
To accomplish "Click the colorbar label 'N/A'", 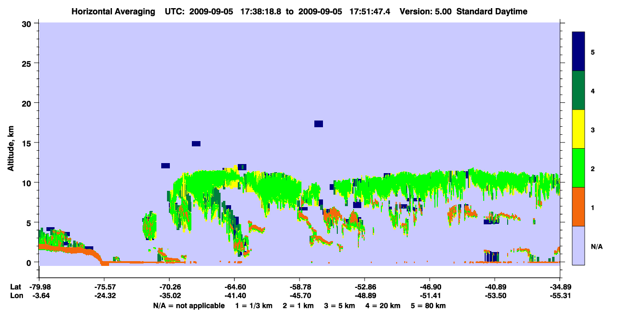I will (x=597, y=246).
